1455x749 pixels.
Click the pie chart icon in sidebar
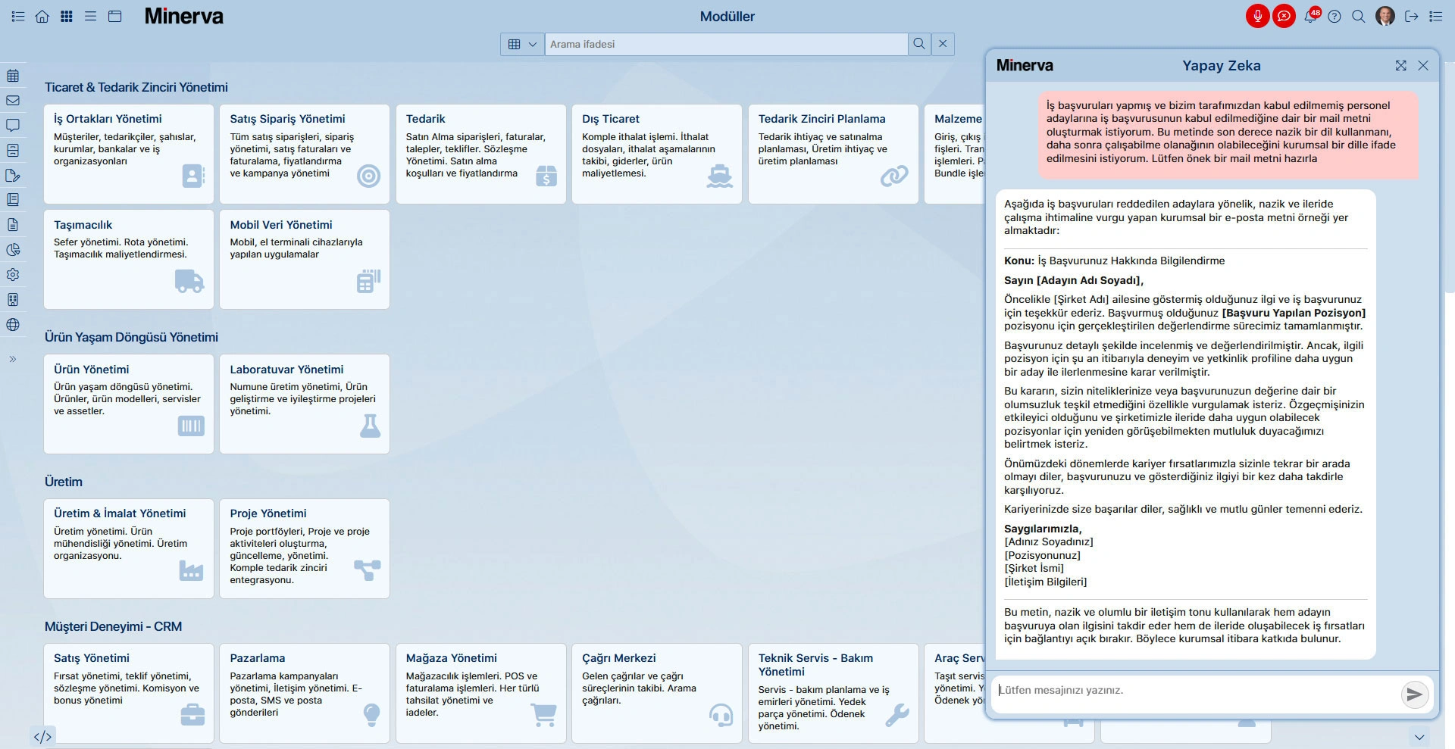[x=13, y=250]
